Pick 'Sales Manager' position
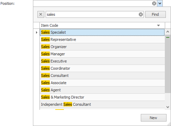171x126 pixels. (x=102, y=54)
